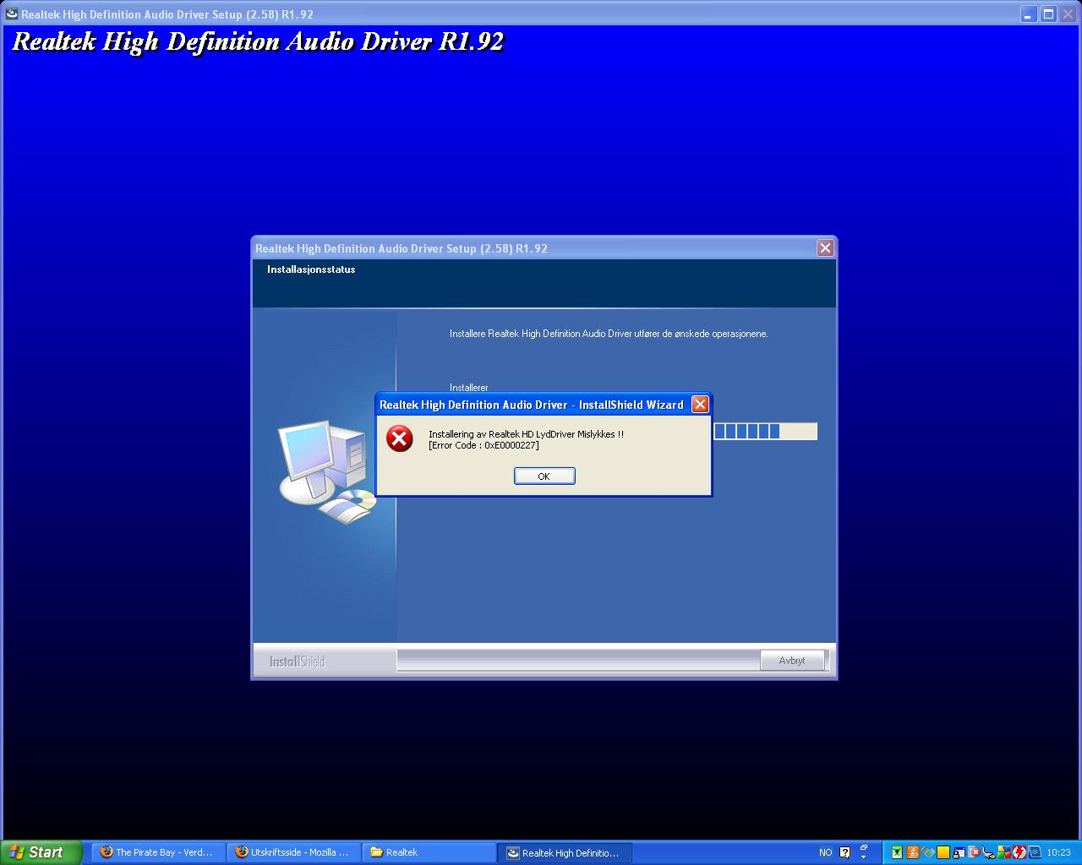
Task: Click the 10:23 clock
Action: [1058, 852]
